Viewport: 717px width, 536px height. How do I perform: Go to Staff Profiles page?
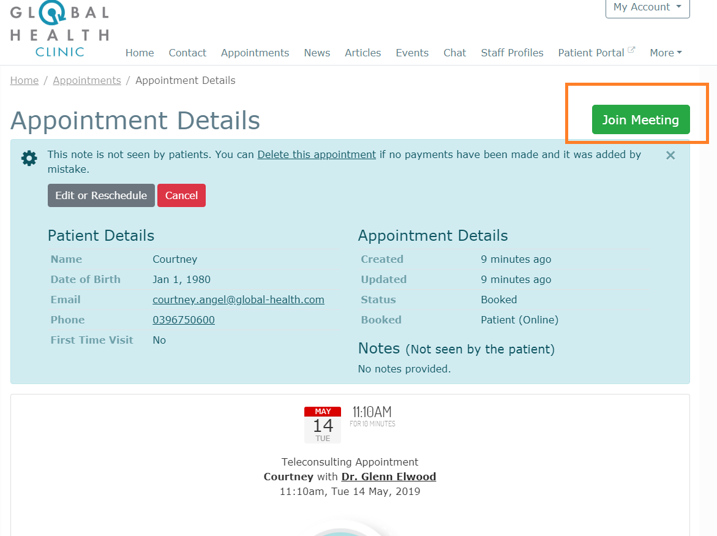tap(512, 53)
